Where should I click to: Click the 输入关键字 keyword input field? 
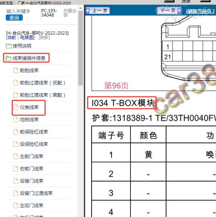click(18, 11)
